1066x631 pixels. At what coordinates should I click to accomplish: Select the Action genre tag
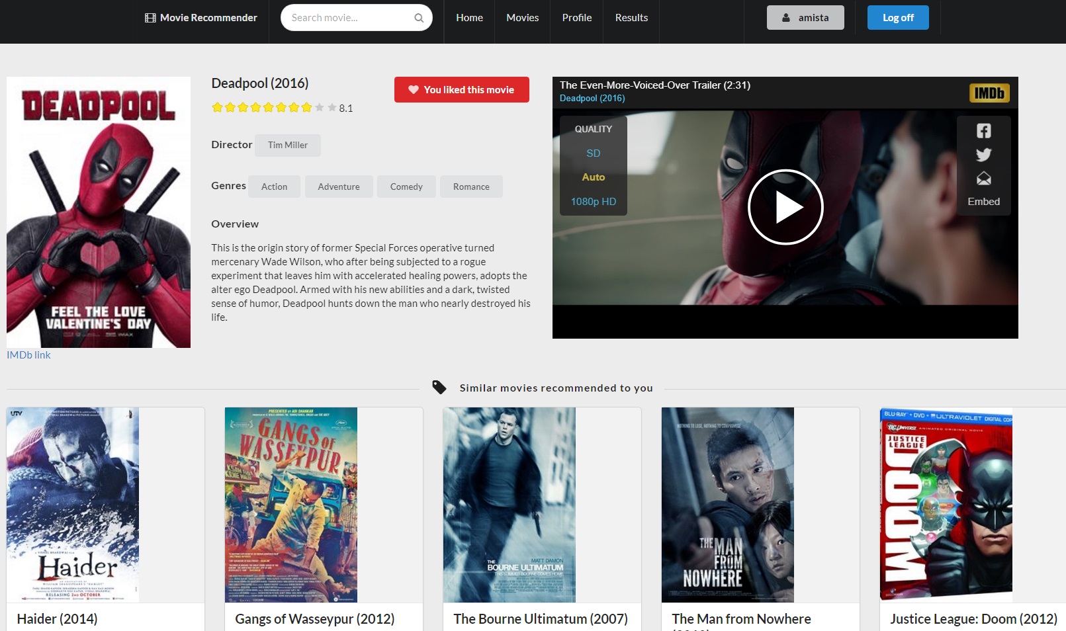[274, 187]
